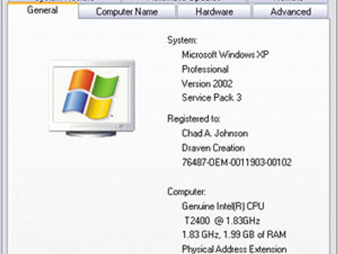Select the 'Microsoft Windows XP' text
The height and width of the screenshot is (254, 338).
coord(225,54)
